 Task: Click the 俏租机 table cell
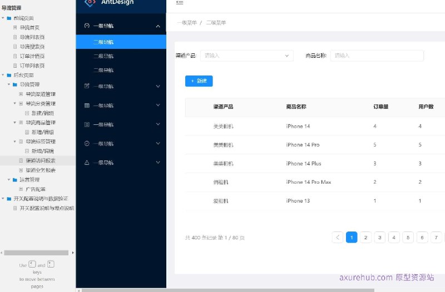pos(220,182)
